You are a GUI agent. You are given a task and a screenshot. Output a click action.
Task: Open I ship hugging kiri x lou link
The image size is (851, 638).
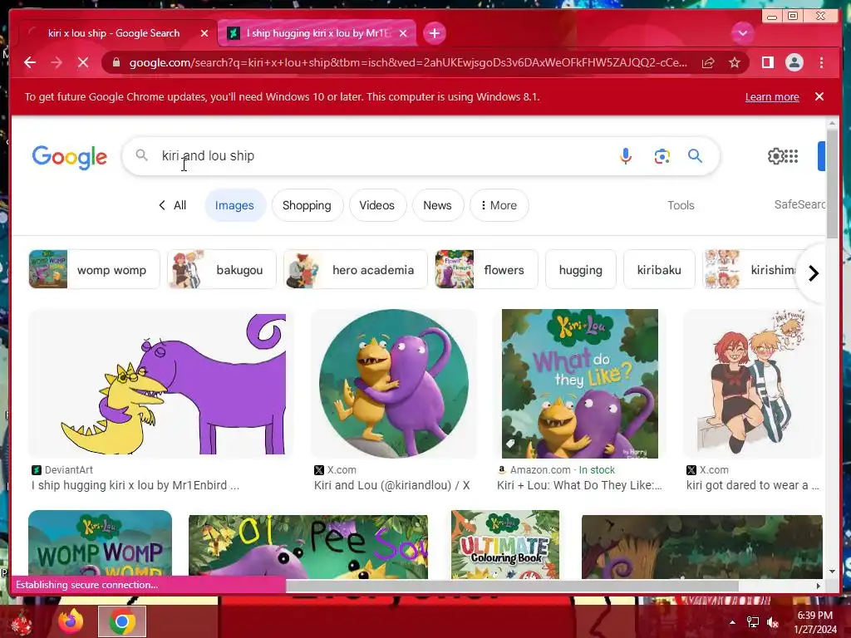point(135,485)
